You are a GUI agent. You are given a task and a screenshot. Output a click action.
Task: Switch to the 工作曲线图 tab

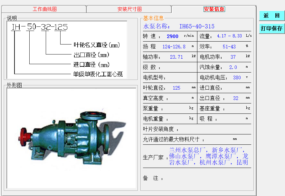(44, 9)
